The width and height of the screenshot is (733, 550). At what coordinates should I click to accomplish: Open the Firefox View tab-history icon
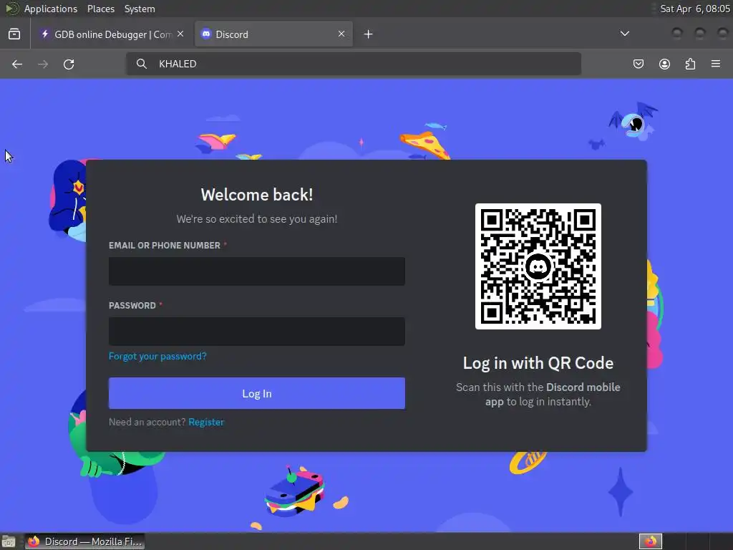[14, 34]
